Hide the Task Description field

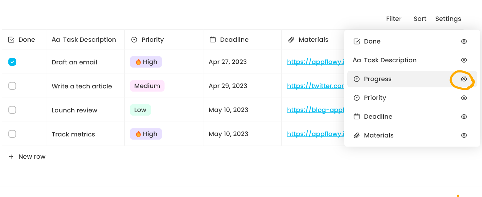[x=464, y=60]
